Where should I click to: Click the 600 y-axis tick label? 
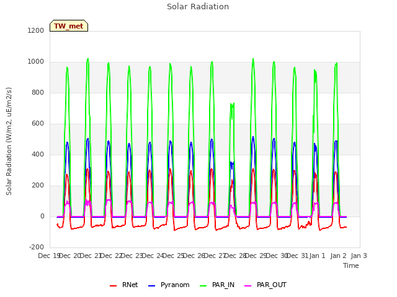pos(38,124)
